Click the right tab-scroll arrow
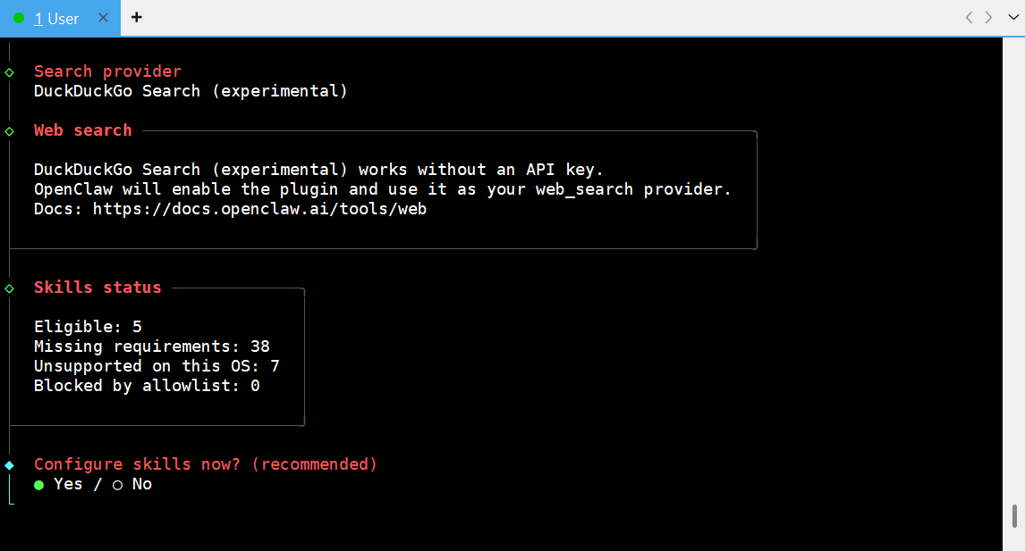This screenshot has height=551, width=1025. click(x=988, y=18)
